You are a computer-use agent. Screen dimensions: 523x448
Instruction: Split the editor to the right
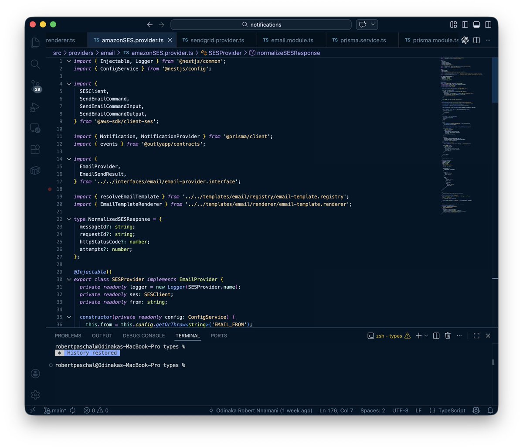(477, 40)
